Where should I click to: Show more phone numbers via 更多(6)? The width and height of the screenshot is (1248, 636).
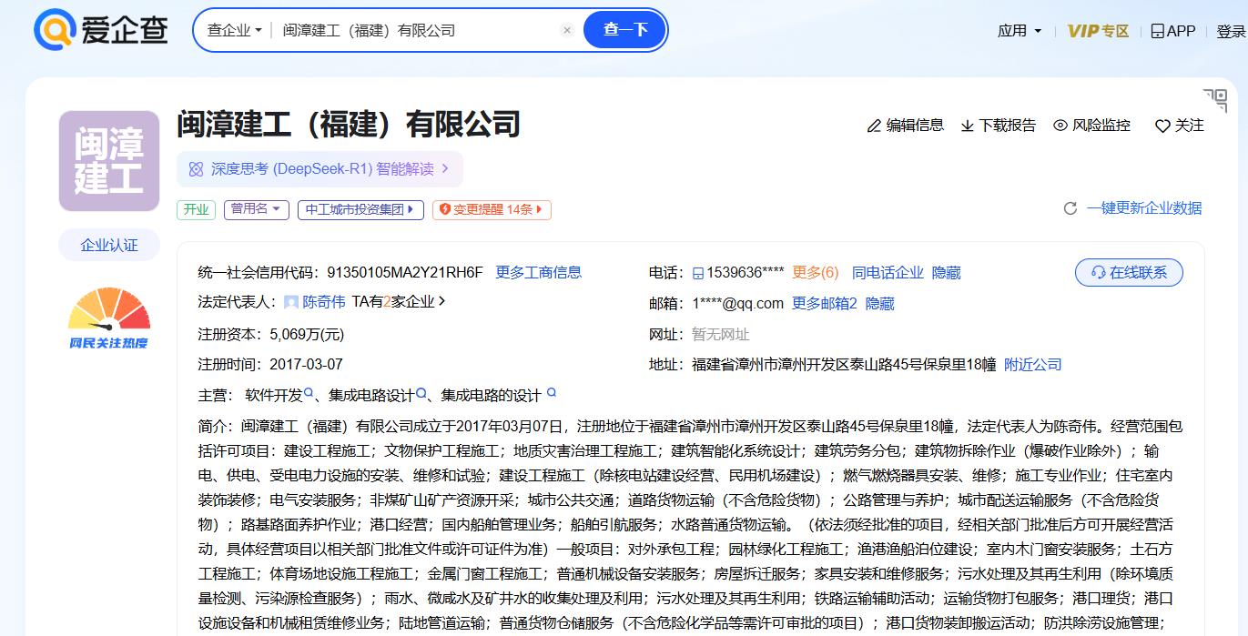[x=816, y=273]
